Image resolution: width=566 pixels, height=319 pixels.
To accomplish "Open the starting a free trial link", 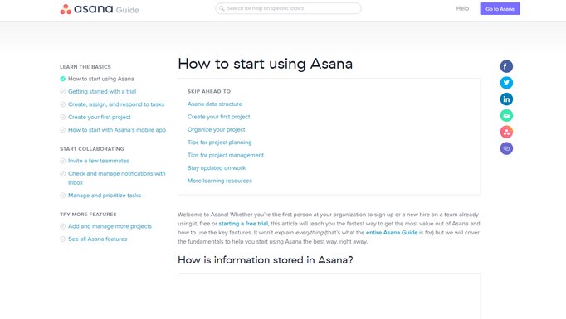I will pyautogui.click(x=243, y=224).
